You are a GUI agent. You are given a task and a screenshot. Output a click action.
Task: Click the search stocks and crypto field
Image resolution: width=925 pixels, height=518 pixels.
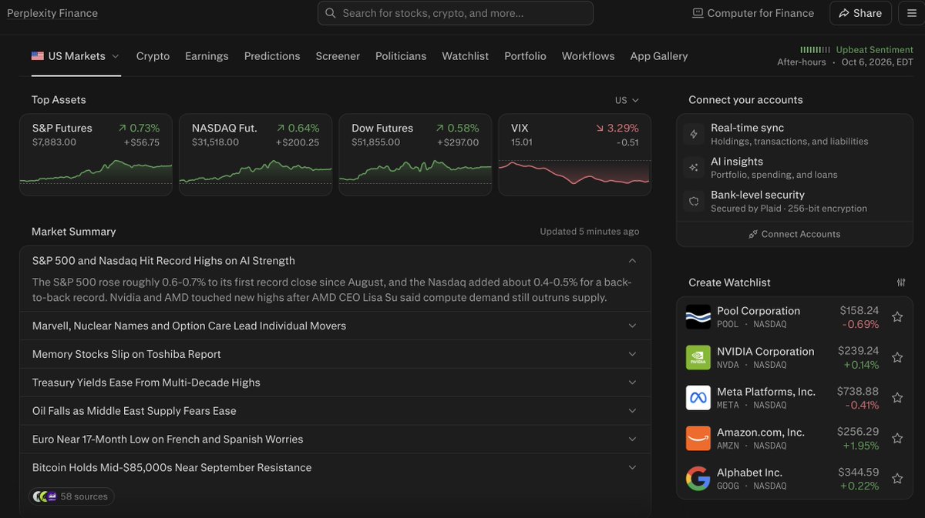pyautogui.click(x=456, y=13)
